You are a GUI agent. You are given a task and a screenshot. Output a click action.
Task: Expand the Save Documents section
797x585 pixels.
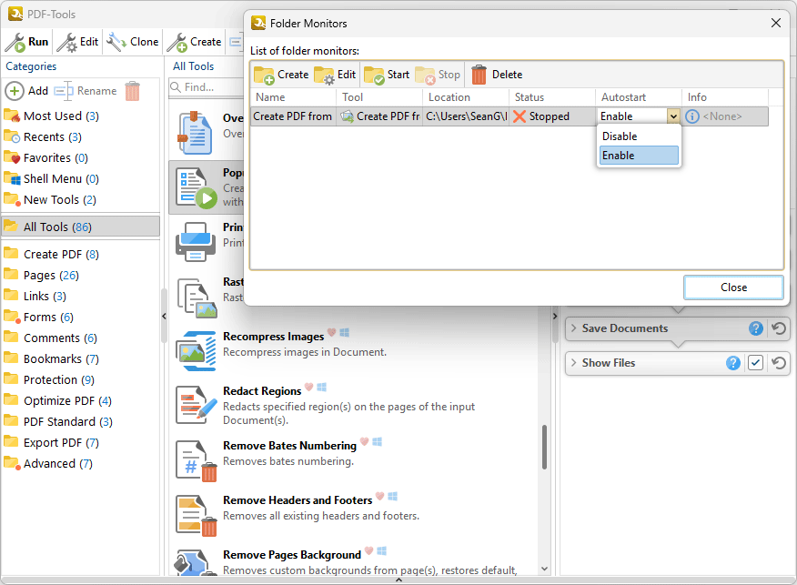574,328
